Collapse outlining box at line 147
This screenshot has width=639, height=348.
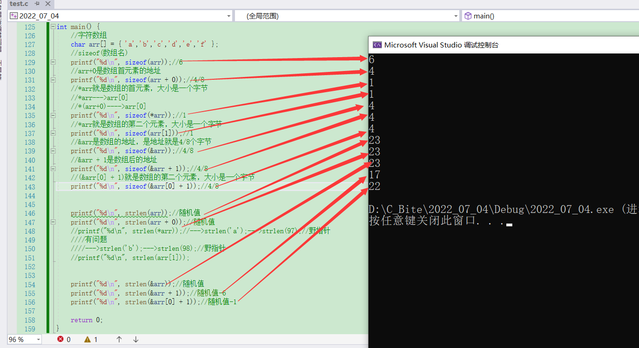(x=53, y=222)
